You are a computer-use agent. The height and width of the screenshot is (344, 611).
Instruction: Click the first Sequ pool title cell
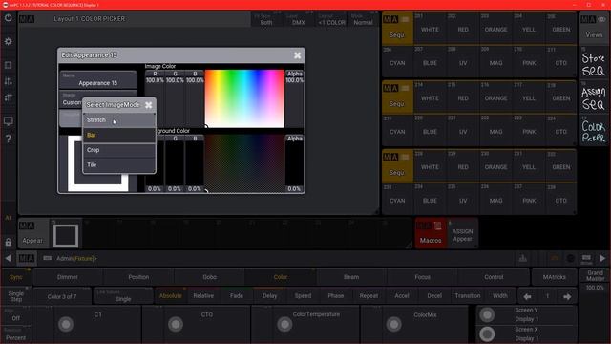(397, 28)
